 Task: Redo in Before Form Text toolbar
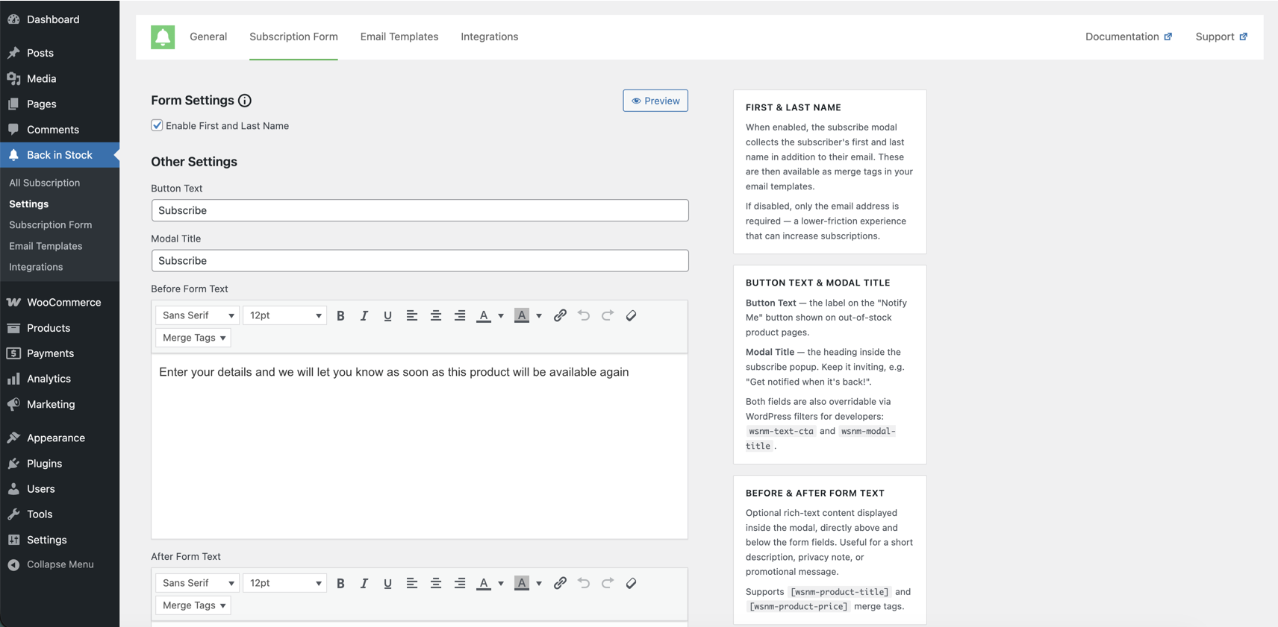pyautogui.click(x=608, y=315)
